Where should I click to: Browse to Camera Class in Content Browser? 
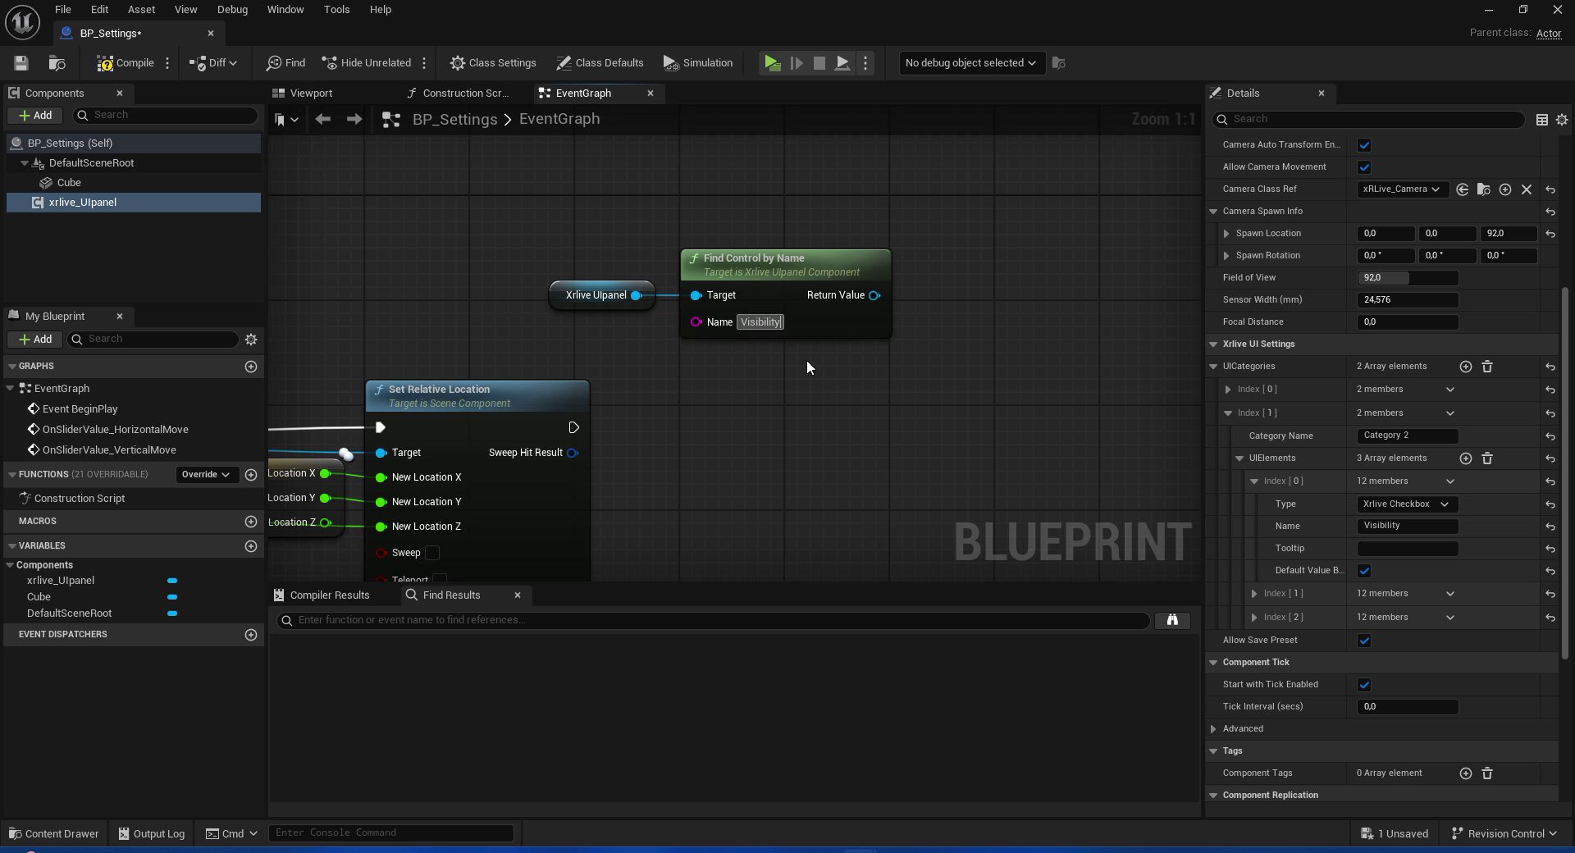(x=1484, y=189)
